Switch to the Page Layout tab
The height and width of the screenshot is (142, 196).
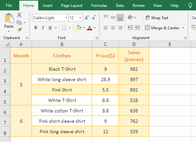(x=72, y=6)
